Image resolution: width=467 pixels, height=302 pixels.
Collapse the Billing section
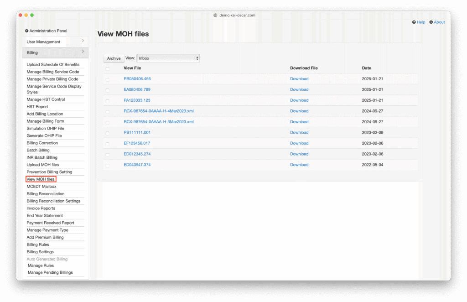point(55,52)
